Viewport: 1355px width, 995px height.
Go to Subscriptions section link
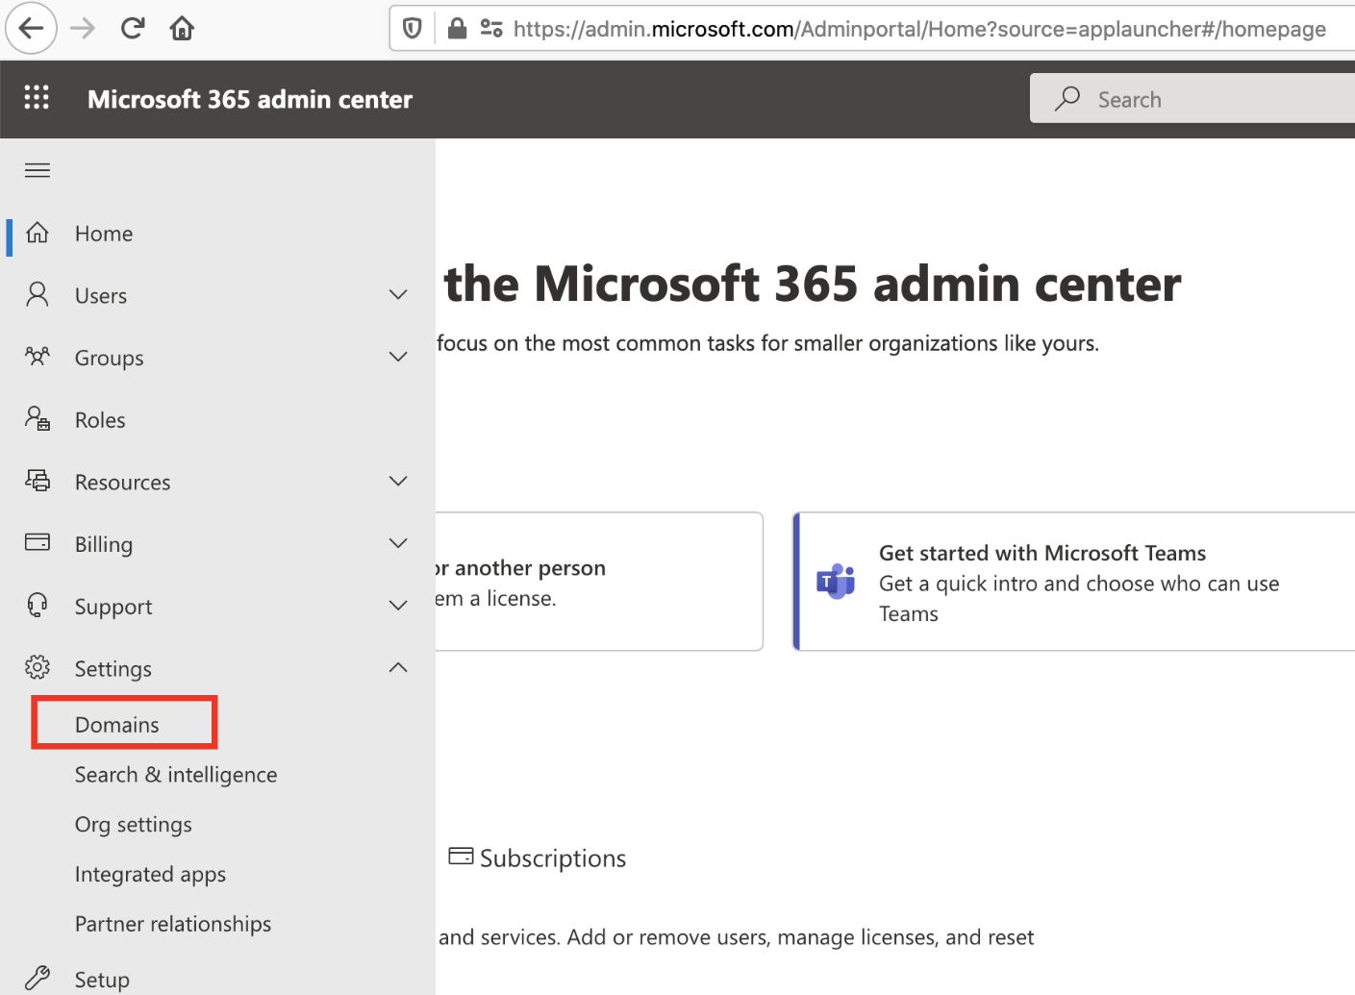pyautogui.click(x=552, y=858)
